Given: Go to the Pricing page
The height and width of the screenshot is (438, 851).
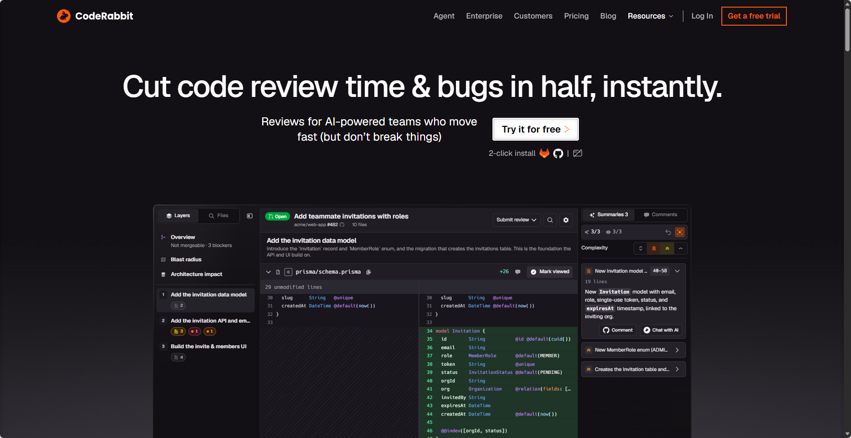Looking at the screenshot, I should [x=577, y=16].
